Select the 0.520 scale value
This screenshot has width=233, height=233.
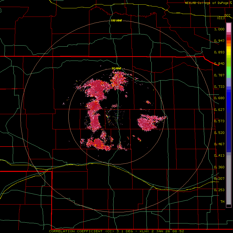pos(219,133)
